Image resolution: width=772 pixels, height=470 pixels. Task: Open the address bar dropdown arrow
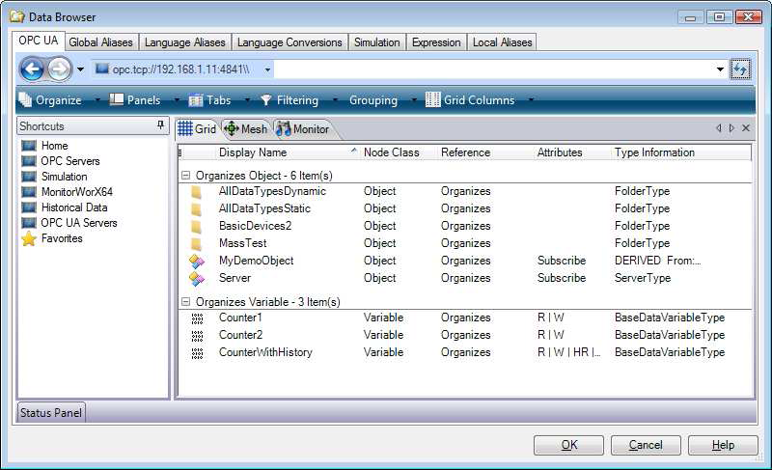pos(720,69)
